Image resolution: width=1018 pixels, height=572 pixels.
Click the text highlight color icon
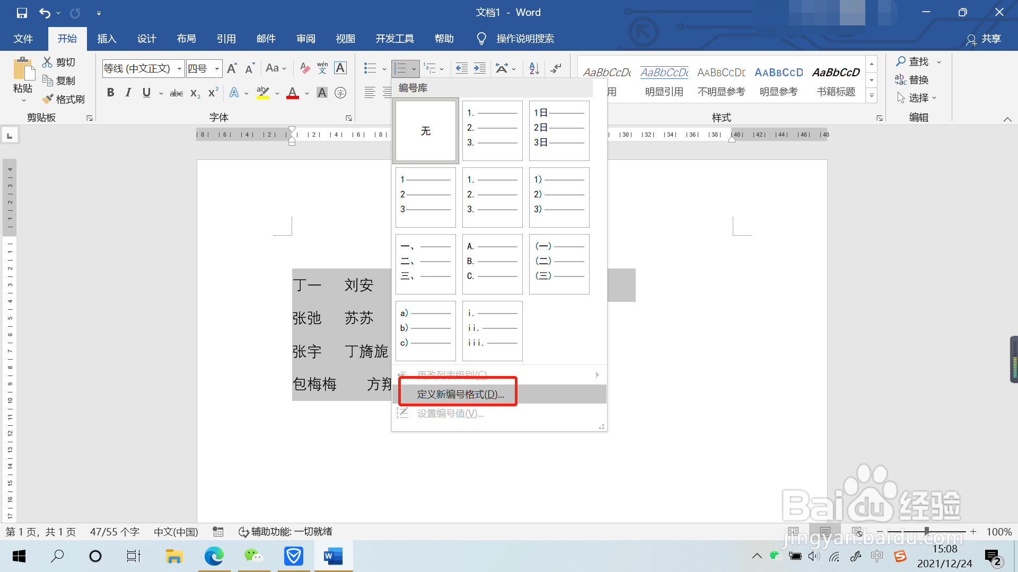click(262, 93)
